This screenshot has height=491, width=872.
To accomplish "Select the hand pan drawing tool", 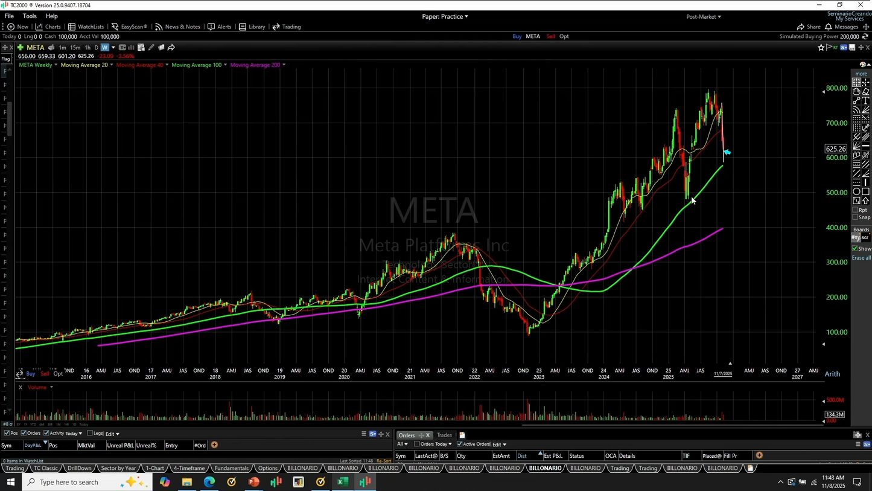I will 857,92.
